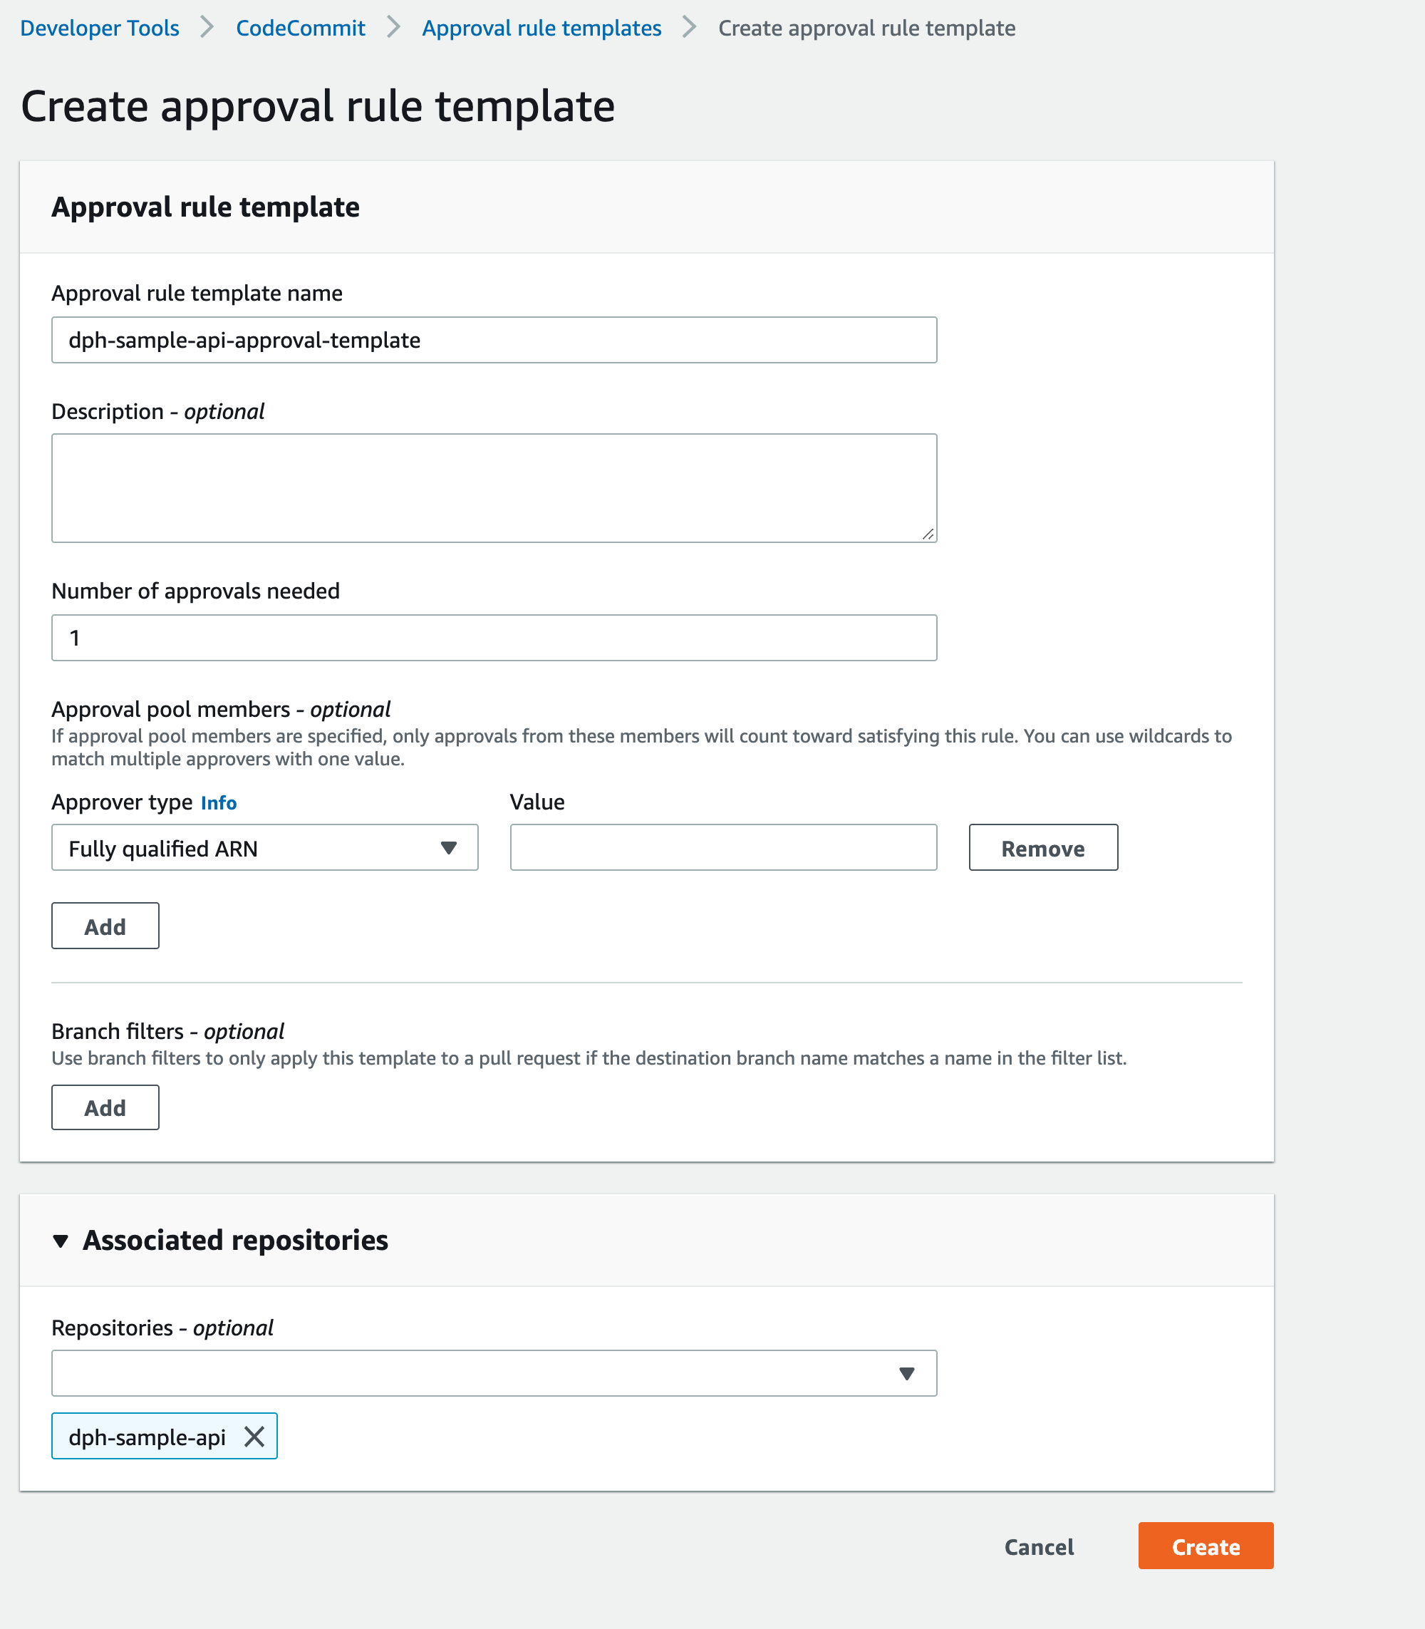Viewport: 1425px width, 1629px height.
Task: Click in the Description text area
Action: tap(493, 487)
